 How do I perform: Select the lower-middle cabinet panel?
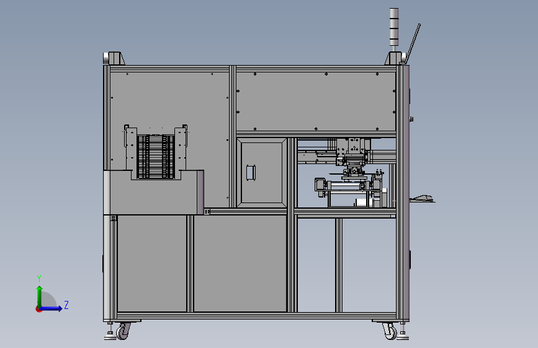click(x=240, y=263)
